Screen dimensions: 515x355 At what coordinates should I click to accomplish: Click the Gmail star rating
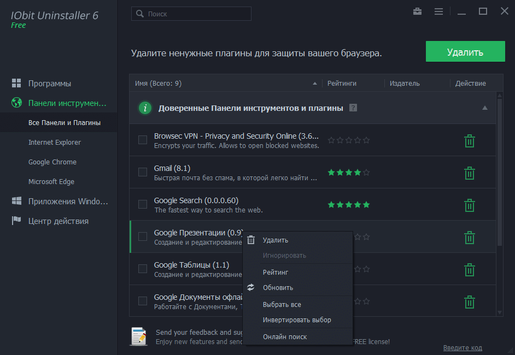348,173
